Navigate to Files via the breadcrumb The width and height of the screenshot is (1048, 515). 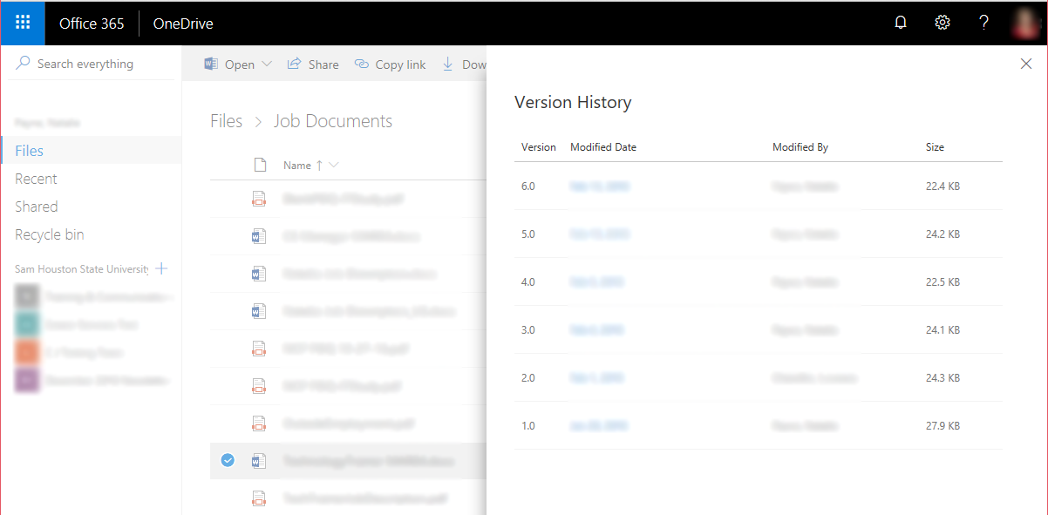pyautogui.click(x=226, y=120)
